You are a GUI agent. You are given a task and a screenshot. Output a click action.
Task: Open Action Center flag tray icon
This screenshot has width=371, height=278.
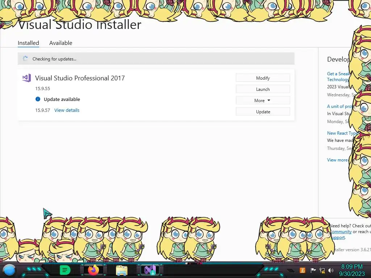[313, 270]
